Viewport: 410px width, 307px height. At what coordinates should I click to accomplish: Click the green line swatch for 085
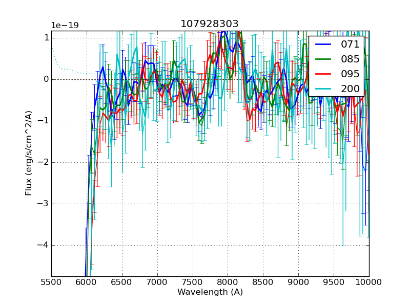coord(323,59)
